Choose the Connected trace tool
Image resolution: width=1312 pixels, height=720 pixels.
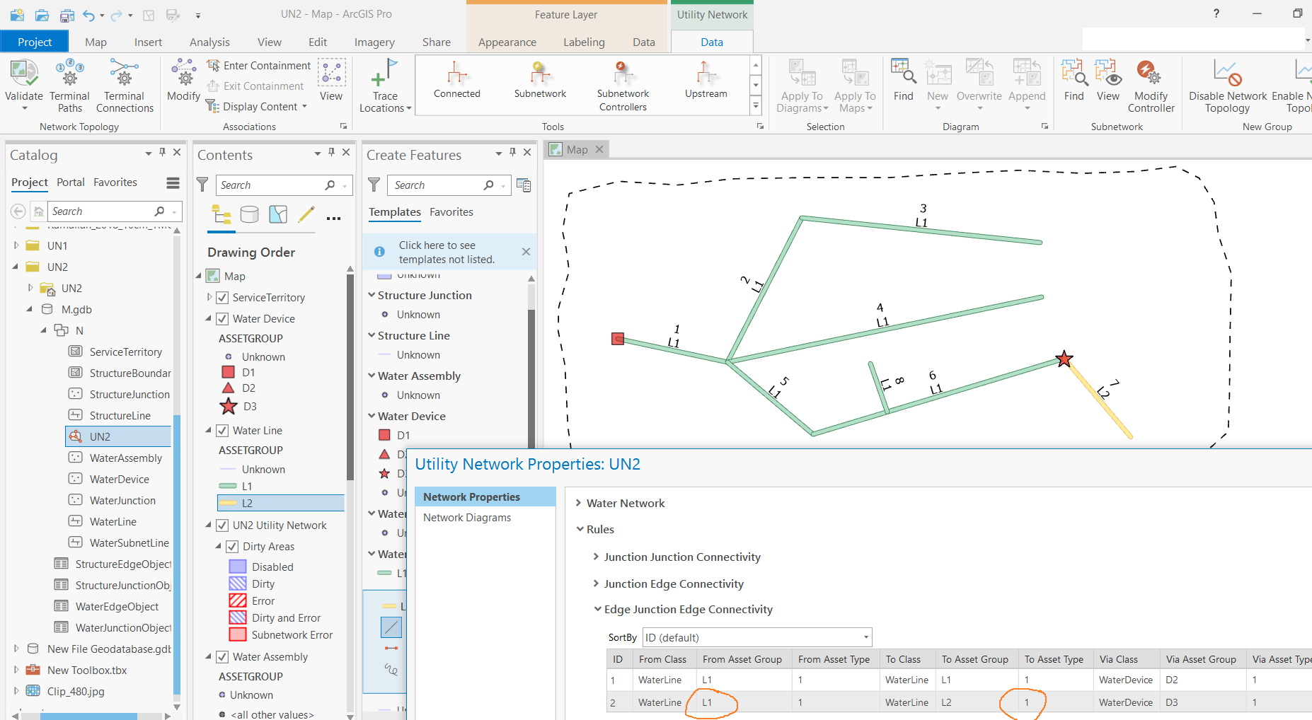pos(457,79)
